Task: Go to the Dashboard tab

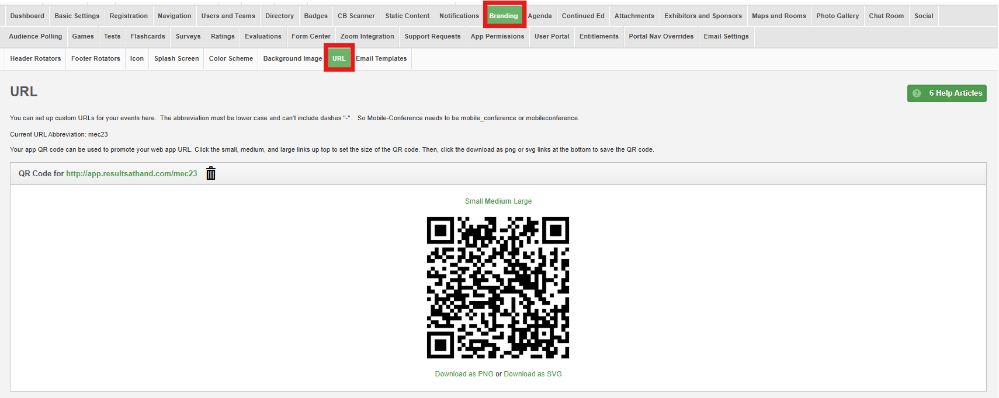Action: [x=27, y=16]
